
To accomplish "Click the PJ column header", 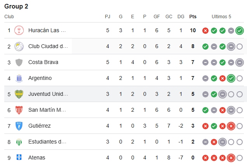I will point(108,17).
